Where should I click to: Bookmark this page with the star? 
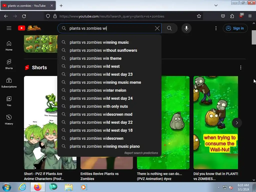(199, 16)
